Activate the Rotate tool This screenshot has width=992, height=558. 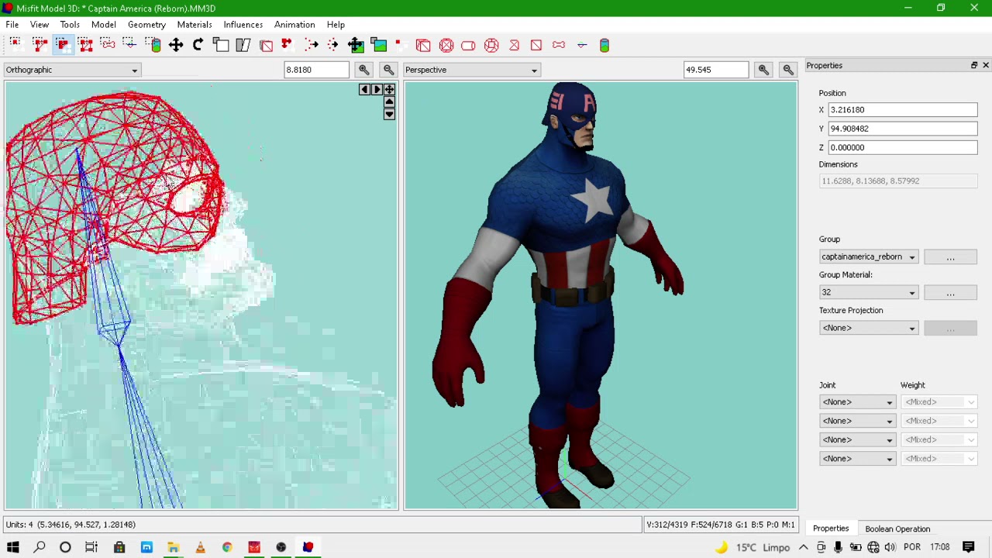[x=198, y=45]
